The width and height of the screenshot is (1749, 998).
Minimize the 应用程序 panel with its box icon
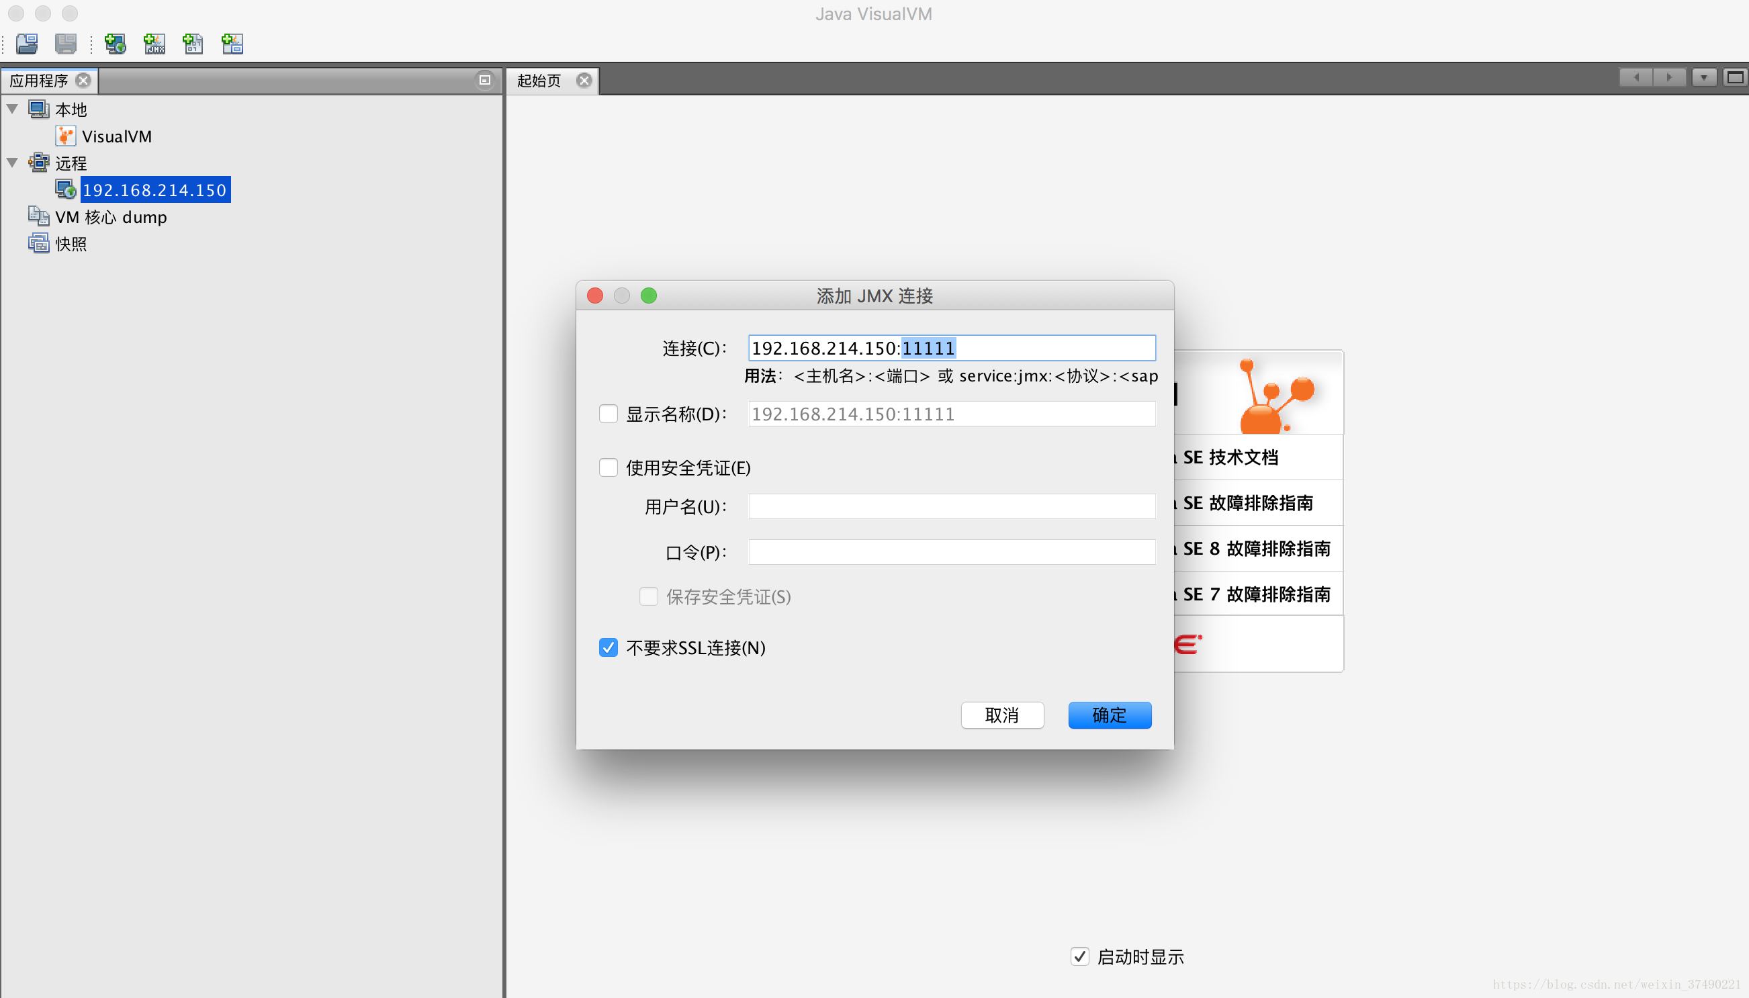click(x=484, y=79)
